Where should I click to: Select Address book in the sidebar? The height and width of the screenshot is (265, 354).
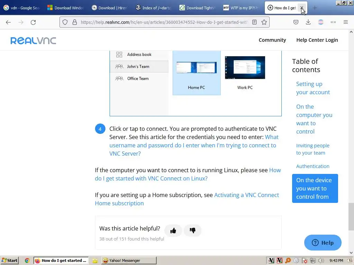tap(139, 54)
